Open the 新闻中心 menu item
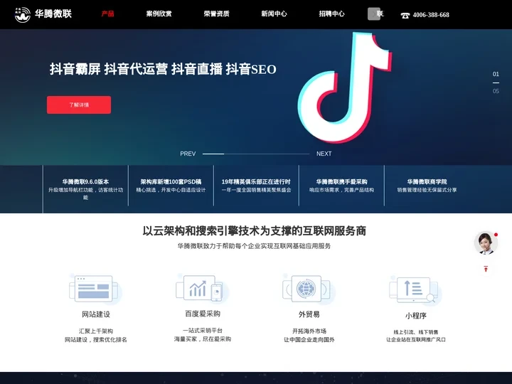 pos(274,14)
